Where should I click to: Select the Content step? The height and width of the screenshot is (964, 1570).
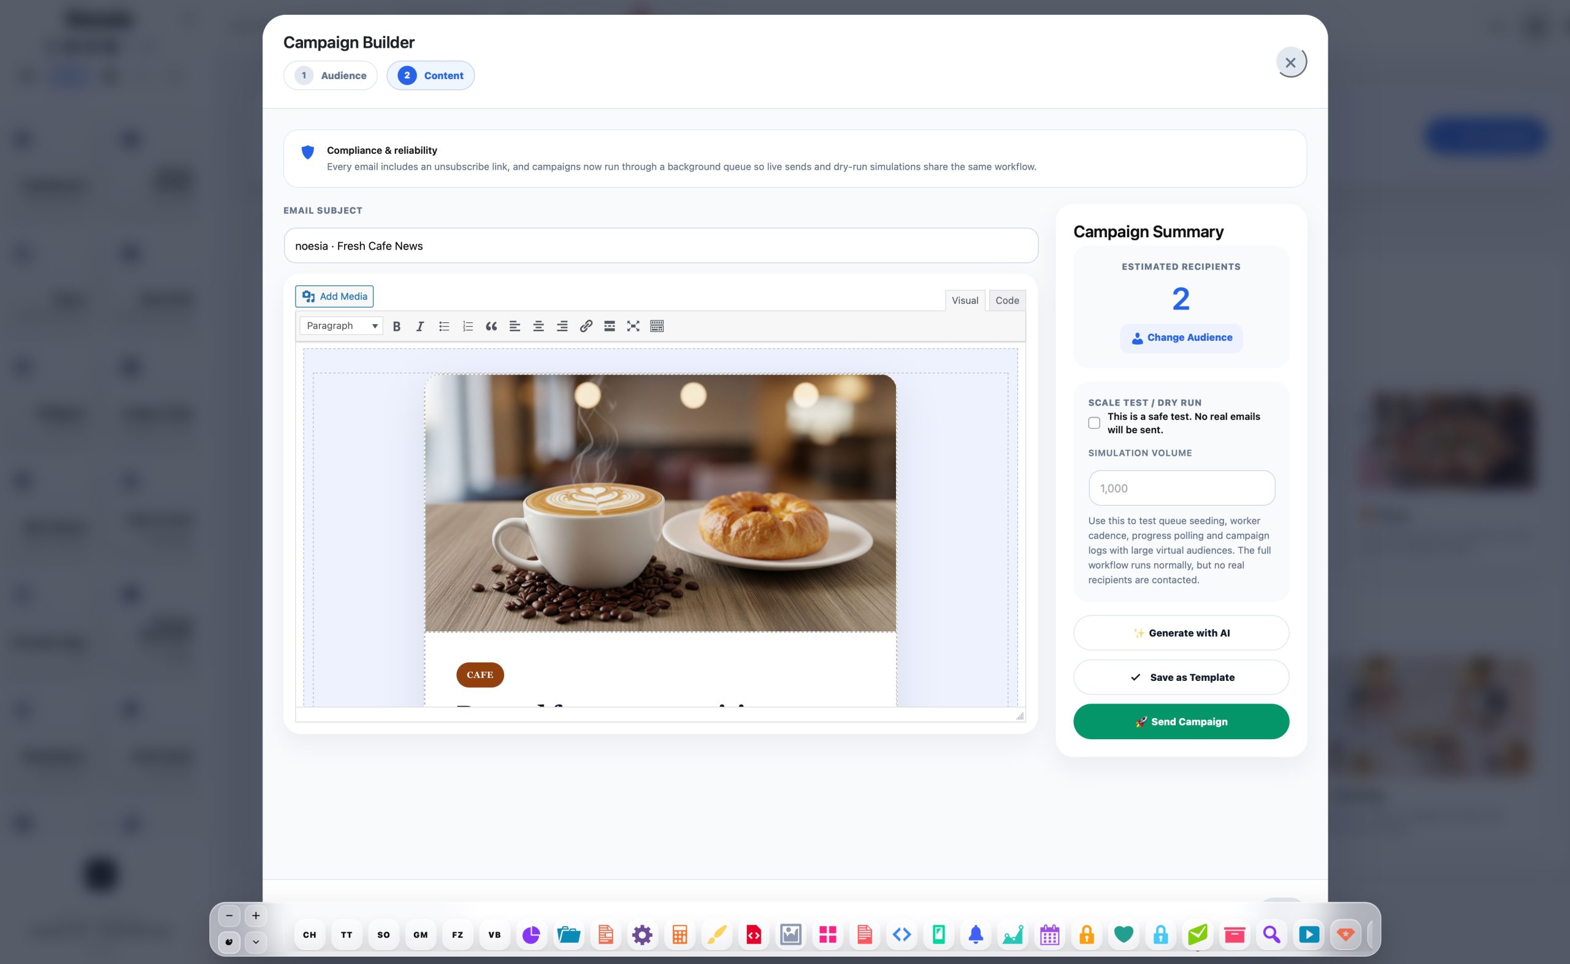coord(431,75)
